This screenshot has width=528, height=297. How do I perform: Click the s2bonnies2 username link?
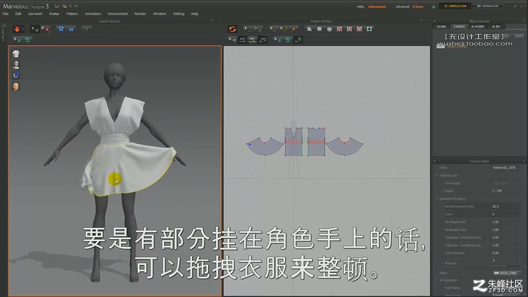(377, 7)
